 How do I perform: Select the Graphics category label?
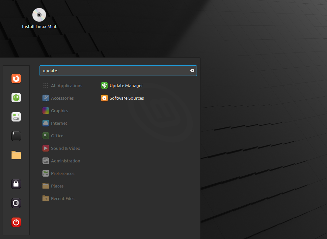tap(59, 111)
